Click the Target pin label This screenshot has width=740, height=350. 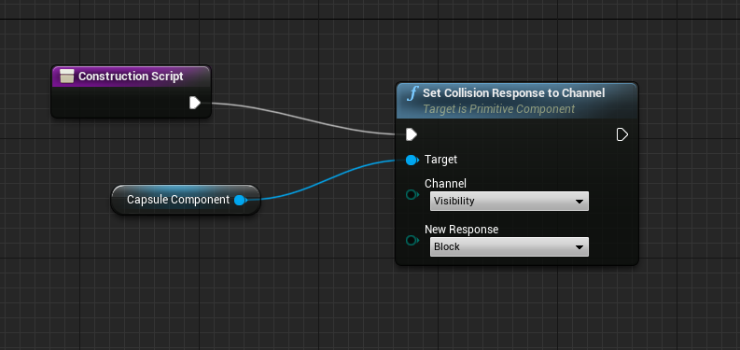click(440, 160)
